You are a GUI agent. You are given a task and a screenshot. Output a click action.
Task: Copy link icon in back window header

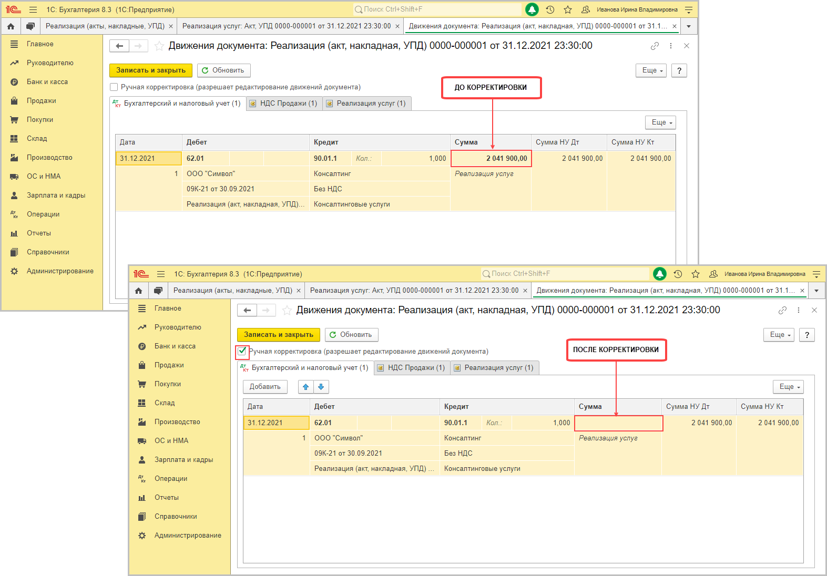click(655, 46)
